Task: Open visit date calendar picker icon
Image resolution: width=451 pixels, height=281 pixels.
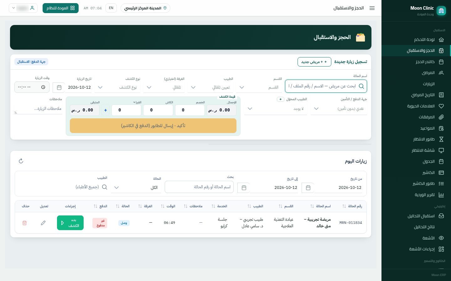Action: pos(59,87)
